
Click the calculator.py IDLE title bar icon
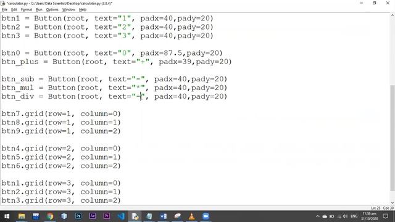coord(3,3)
